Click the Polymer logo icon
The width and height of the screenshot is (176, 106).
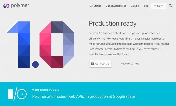[x=6, y=6]
